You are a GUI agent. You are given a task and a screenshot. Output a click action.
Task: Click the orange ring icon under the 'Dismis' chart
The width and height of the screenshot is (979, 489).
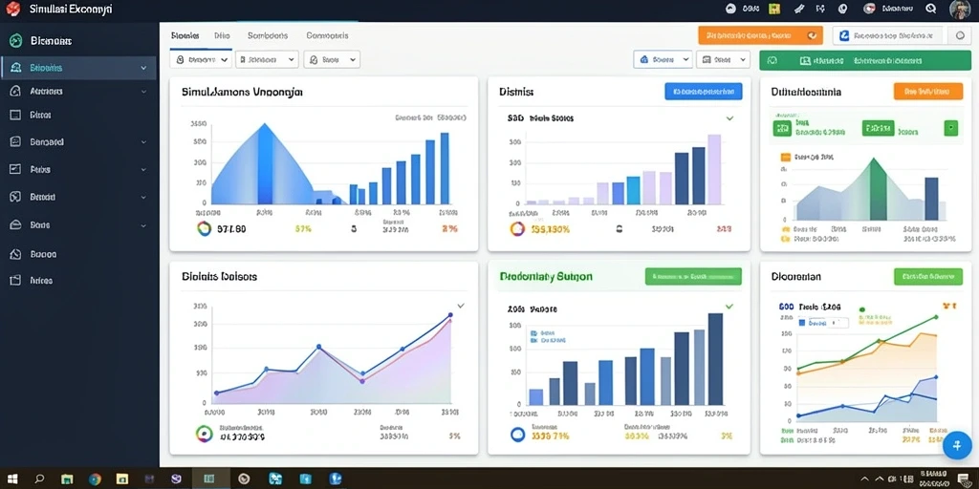(517, 229)
